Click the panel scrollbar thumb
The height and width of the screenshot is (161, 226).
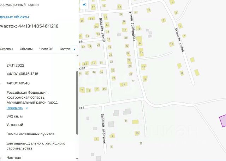77,103
